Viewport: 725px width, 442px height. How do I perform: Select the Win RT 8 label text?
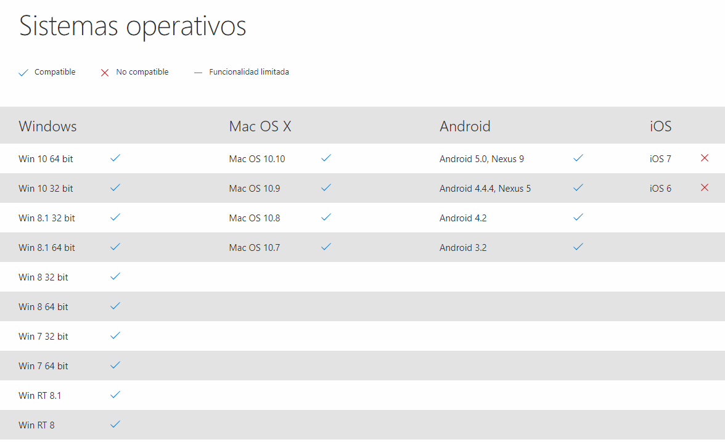coord(36,425)
